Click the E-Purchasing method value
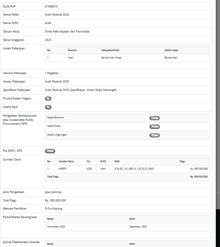Viewport: 220px width, 247px height. tap(53, 209)
